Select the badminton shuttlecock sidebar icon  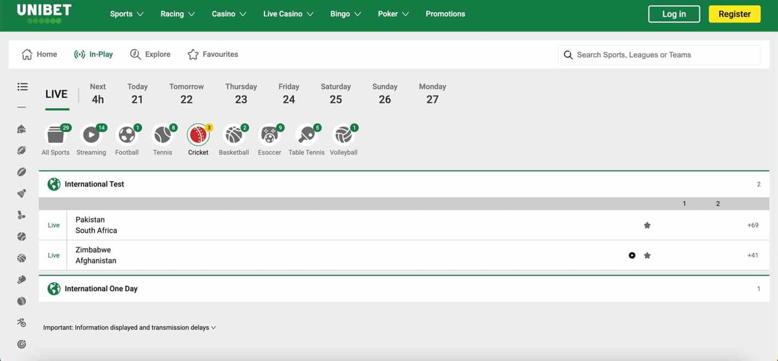22,193
